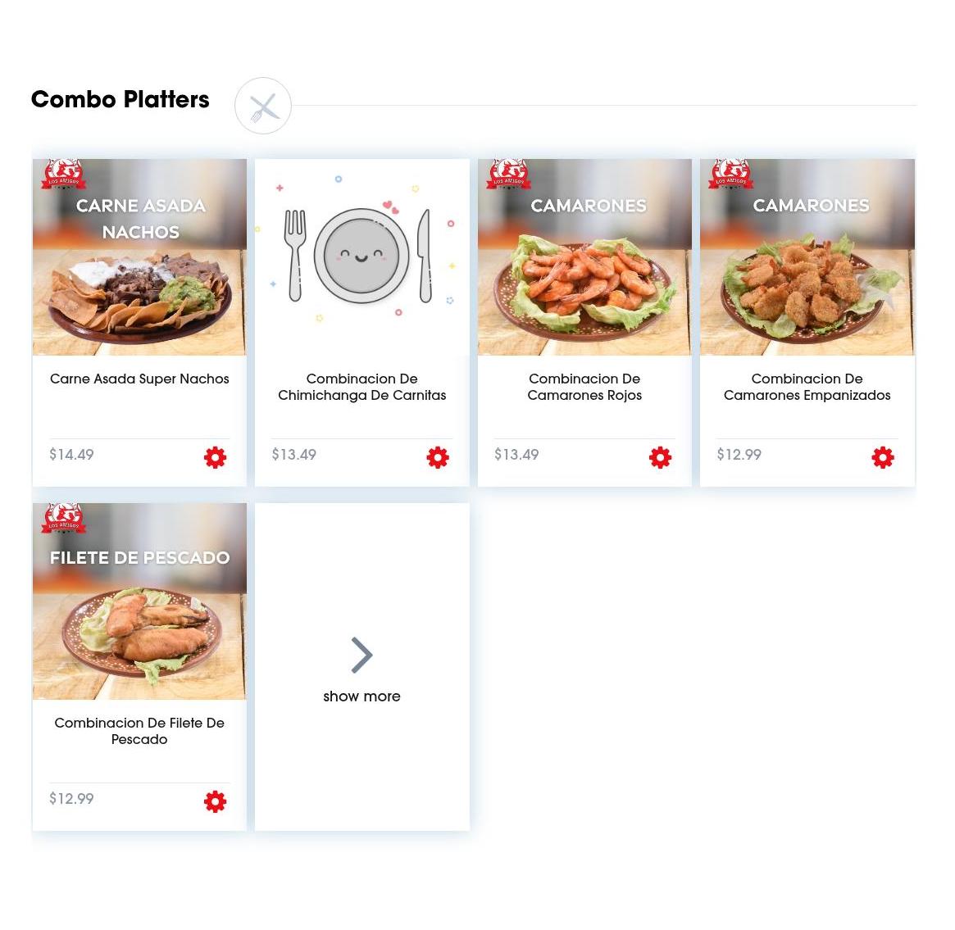Viewport: 955px width, 930px height.
Task: Select Combinacion De Chimichanga De Carnitas title
Action: pyautogui.click(x=362, y=387)
